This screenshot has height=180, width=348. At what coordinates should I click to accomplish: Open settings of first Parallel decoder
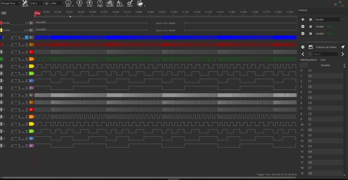click(303, 27)
